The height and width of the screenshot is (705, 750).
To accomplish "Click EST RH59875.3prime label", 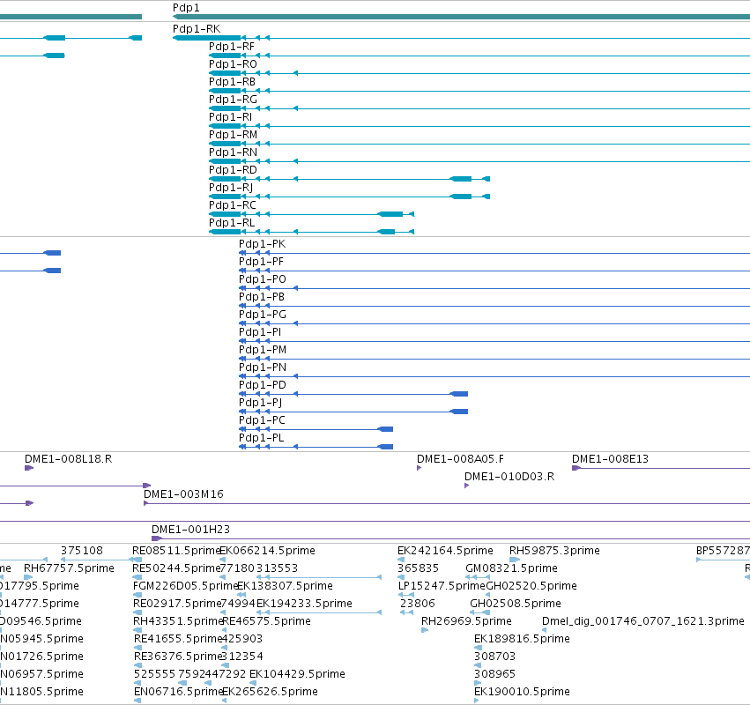I will pos(554,551).
